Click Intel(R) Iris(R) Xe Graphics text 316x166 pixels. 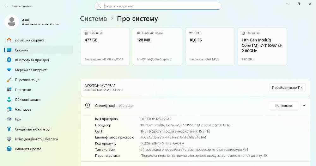coord(154,59)
